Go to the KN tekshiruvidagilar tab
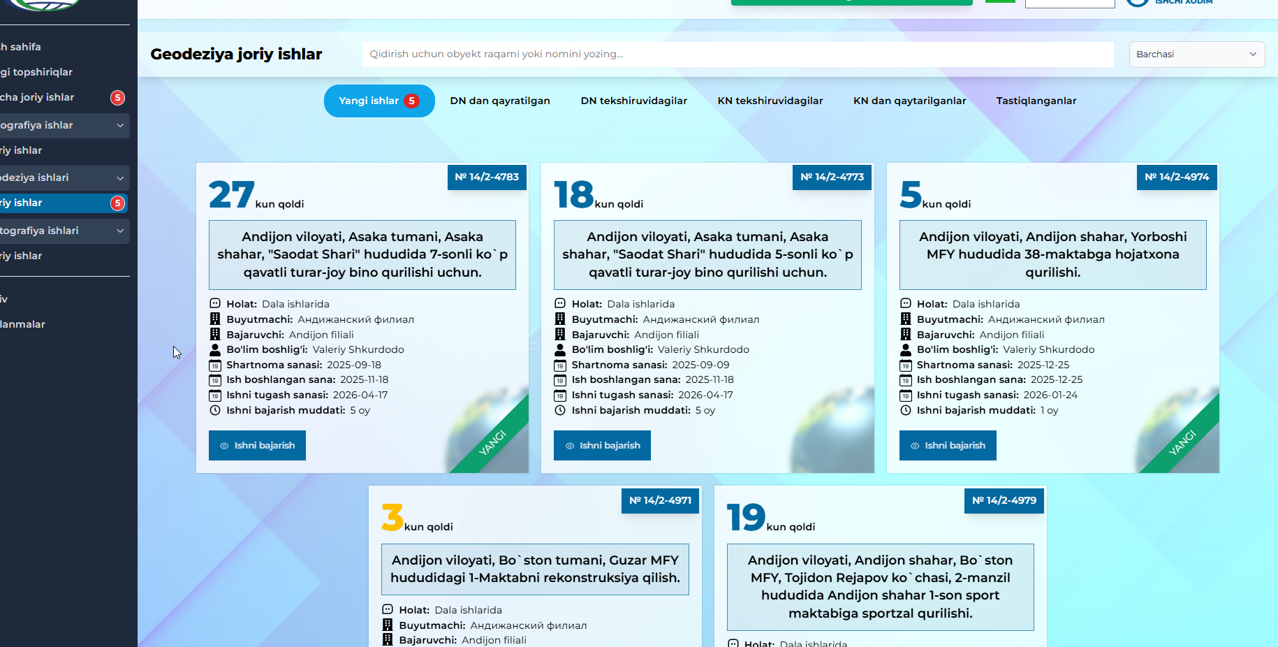This screenshot has height=647, width=1278. click(x=770, y=101)
